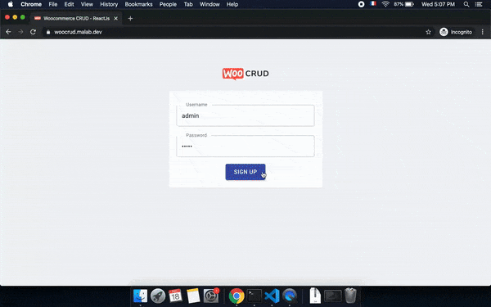Screen dimensions: 491x307
Task: Click the French flag input source icon
Action: (373, 4)
